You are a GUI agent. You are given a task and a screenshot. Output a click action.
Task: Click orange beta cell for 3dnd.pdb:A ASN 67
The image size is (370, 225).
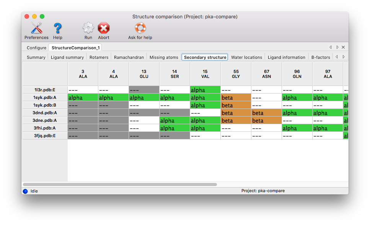tap(266, 113)
